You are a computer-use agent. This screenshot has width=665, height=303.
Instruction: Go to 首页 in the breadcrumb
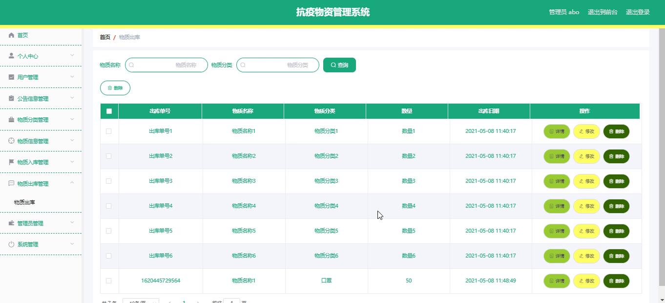click(105, 37)
